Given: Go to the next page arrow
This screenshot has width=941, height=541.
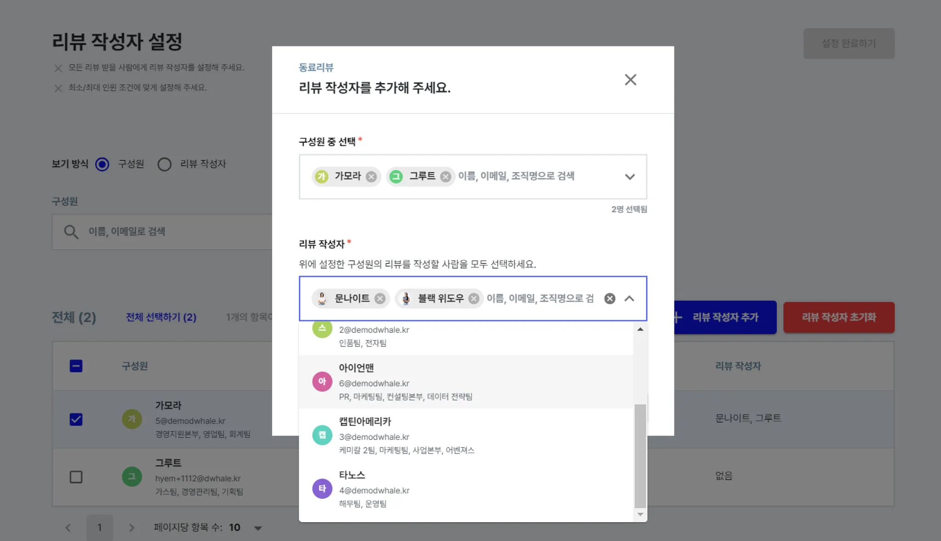Looking at the screenshot, I should [x=131, y=528].
